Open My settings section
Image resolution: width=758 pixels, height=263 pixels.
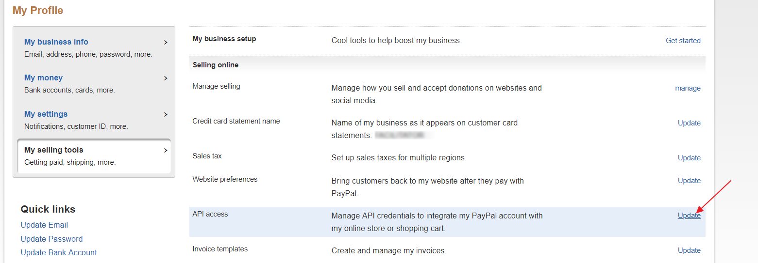[46, 114]
